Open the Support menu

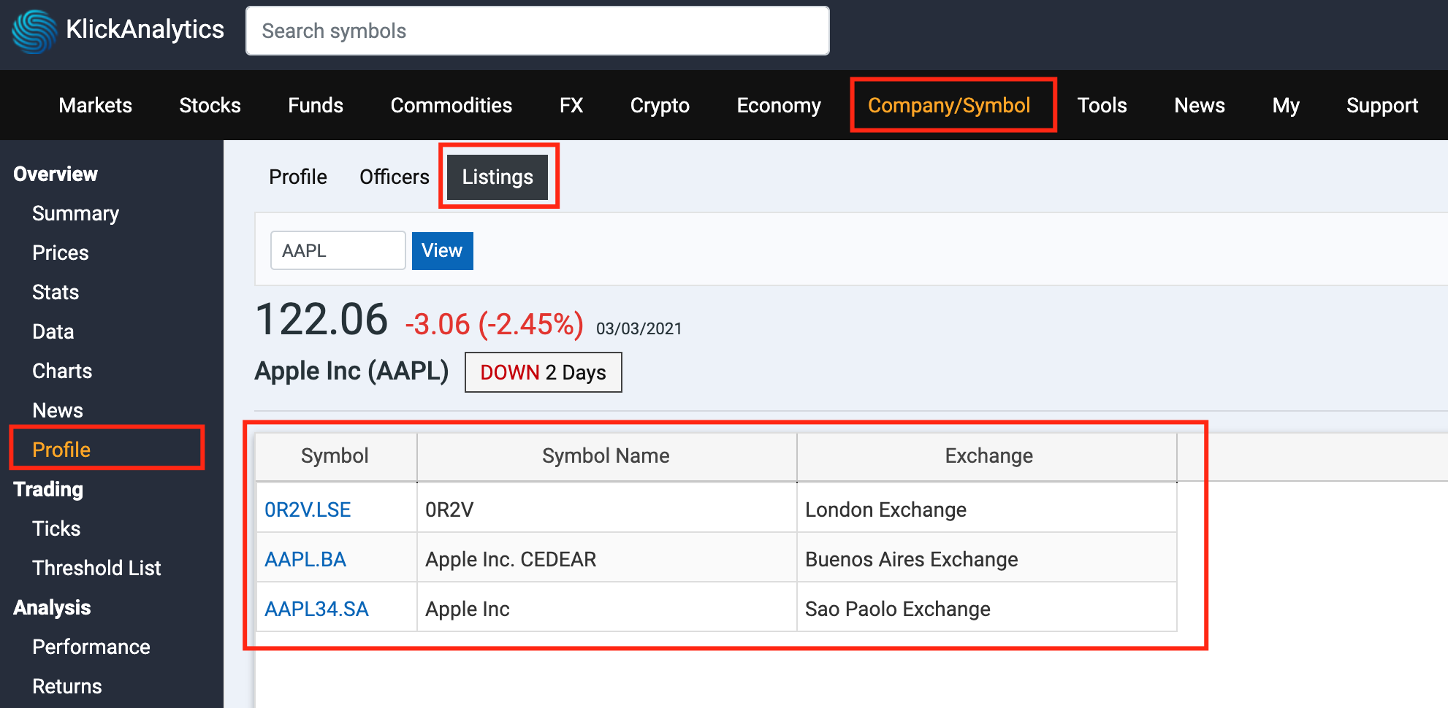click(x=1382, y=105)
